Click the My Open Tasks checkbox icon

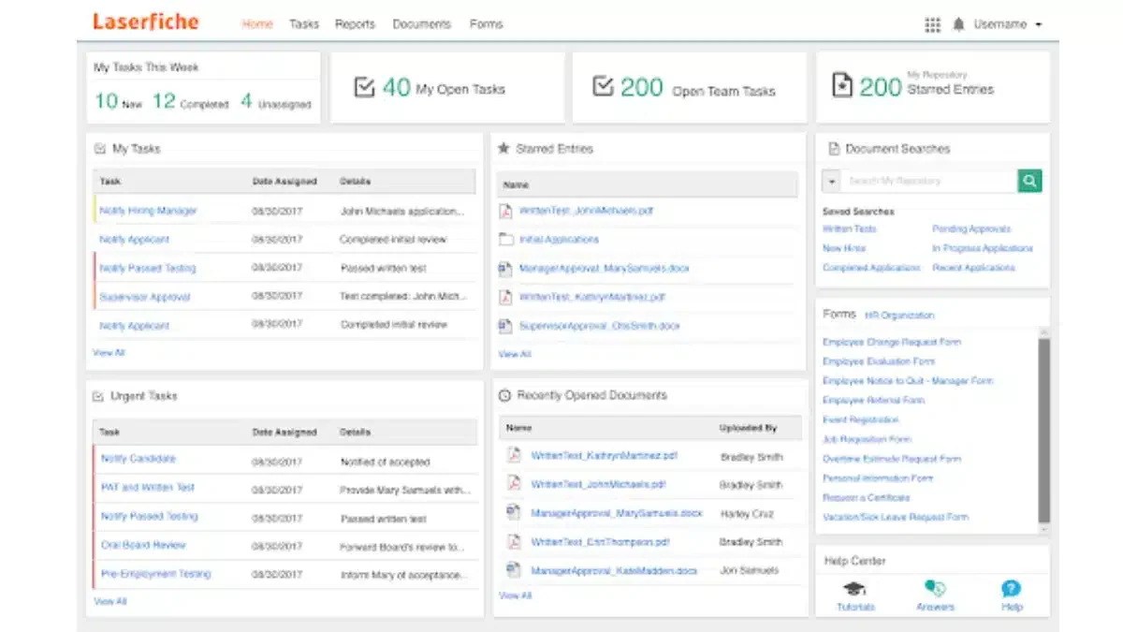point(364,87)
